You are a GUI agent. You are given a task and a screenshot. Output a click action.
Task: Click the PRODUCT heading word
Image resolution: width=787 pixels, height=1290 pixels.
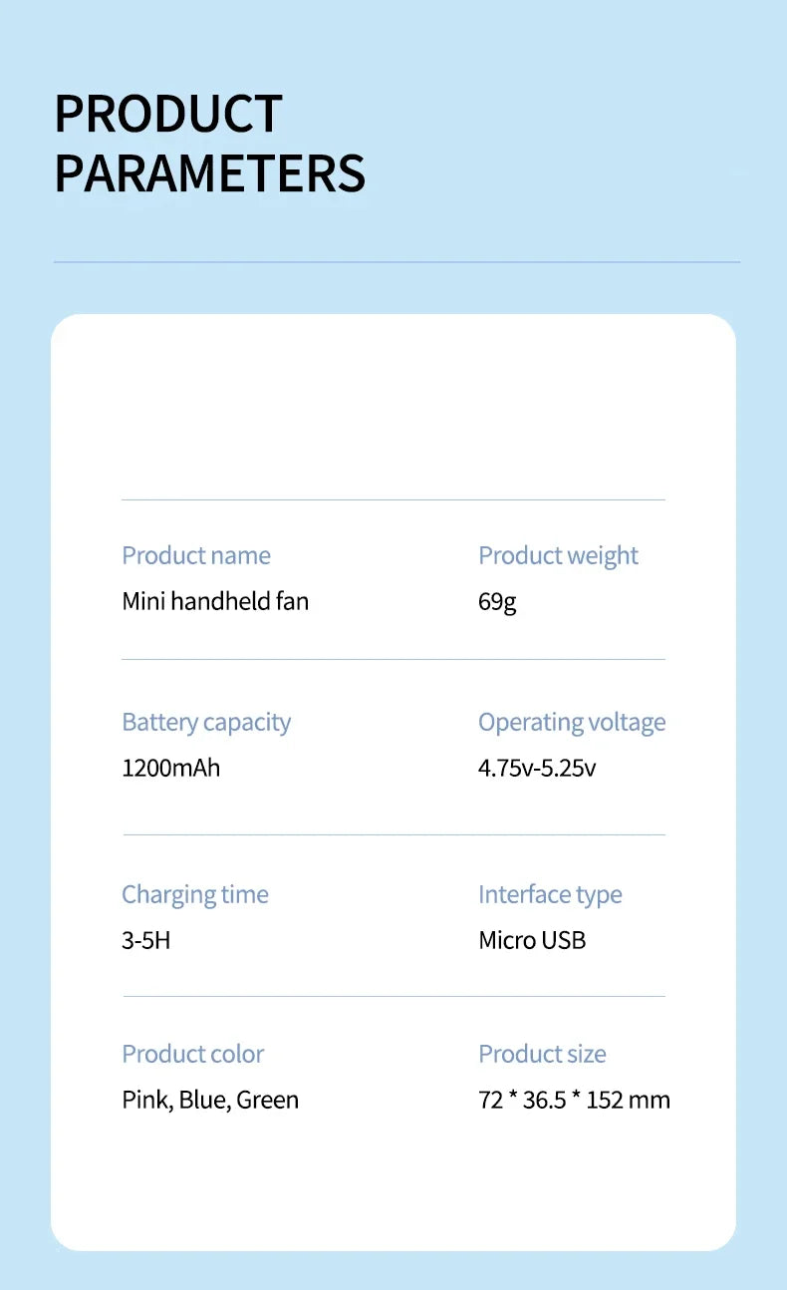[x=168, y=114]
